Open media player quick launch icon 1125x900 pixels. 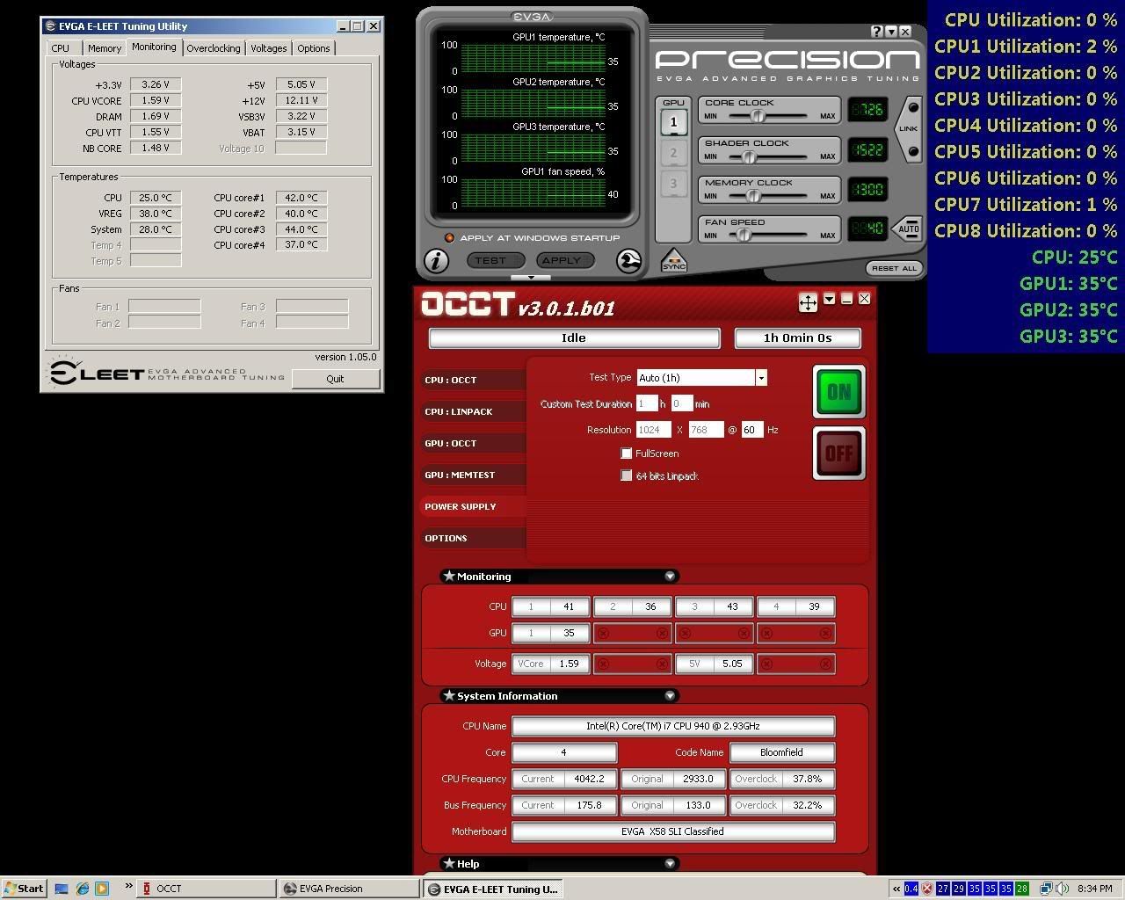(102, 889)
